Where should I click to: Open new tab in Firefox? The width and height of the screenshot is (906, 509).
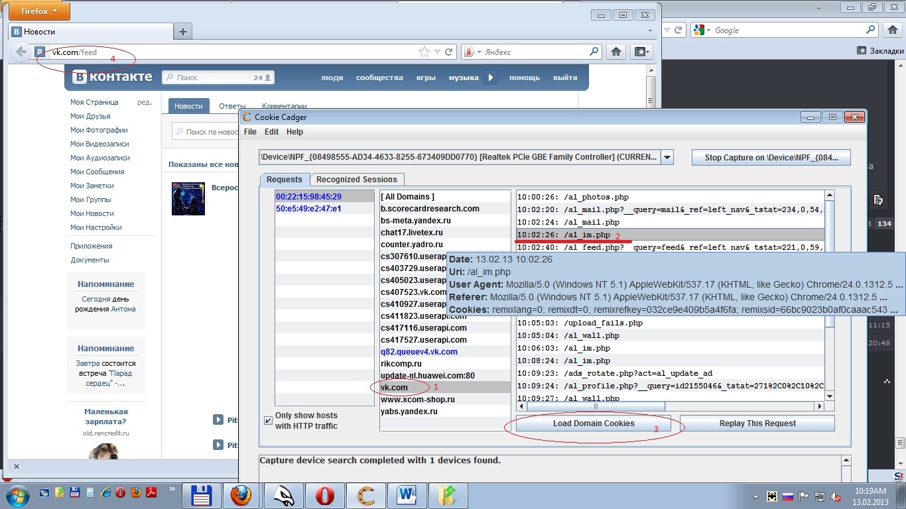pyautogui.click(x=183, y=31)
